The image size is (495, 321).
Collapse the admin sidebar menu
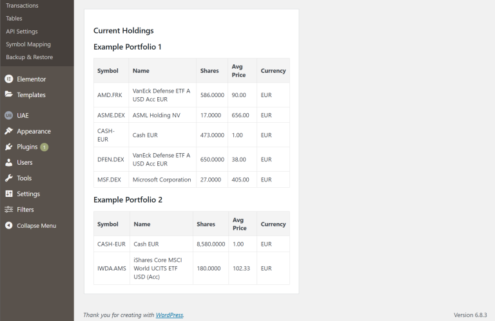(x=36, y=226)
